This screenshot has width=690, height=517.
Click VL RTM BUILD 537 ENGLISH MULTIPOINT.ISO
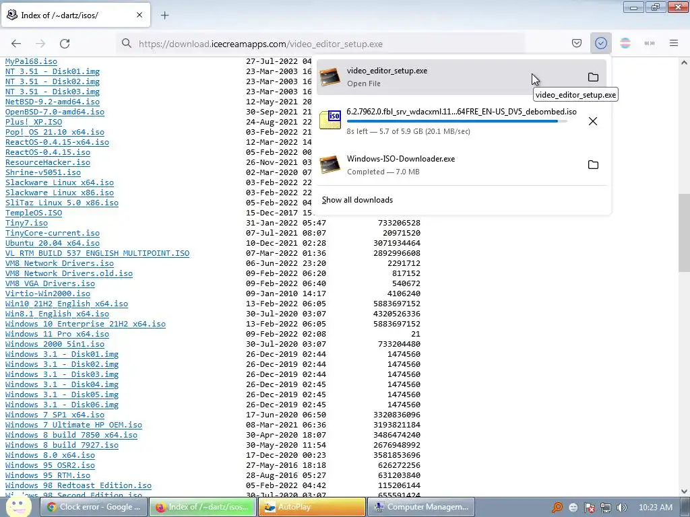[x=97, y=254]
